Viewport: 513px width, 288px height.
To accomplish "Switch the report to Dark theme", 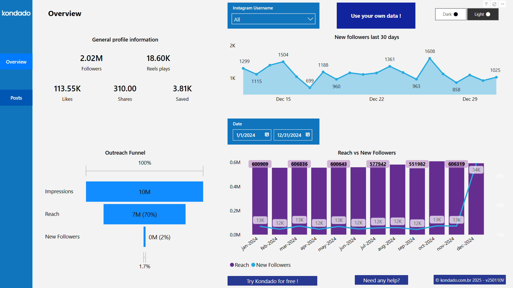I will 450,14.
